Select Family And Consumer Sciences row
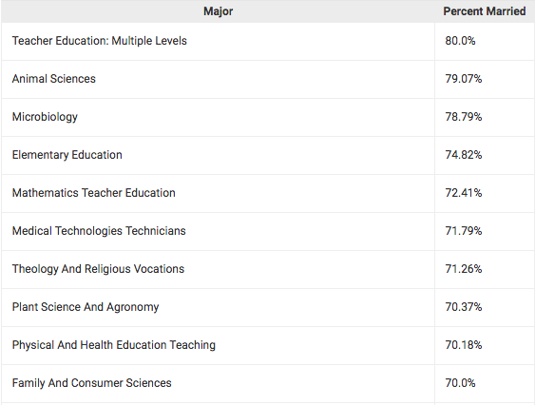The image size is (535, 405). pyautogui.click(x=268, y=383)
